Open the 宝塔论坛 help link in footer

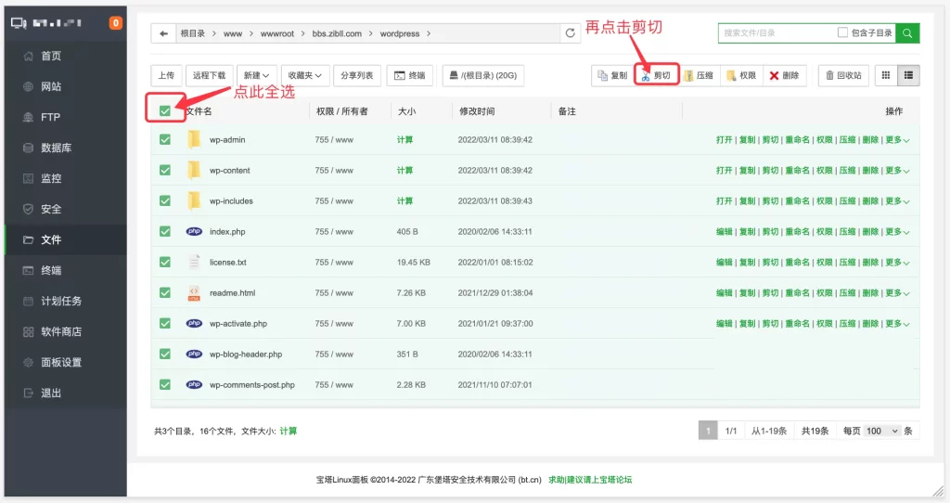[x=590, y=480]
